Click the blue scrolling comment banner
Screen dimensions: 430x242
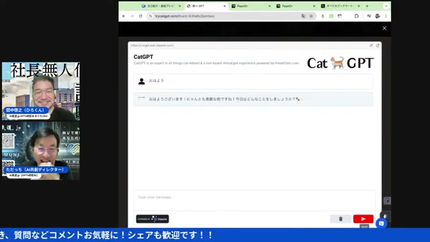pyautogui.click(x=215, y=235)
